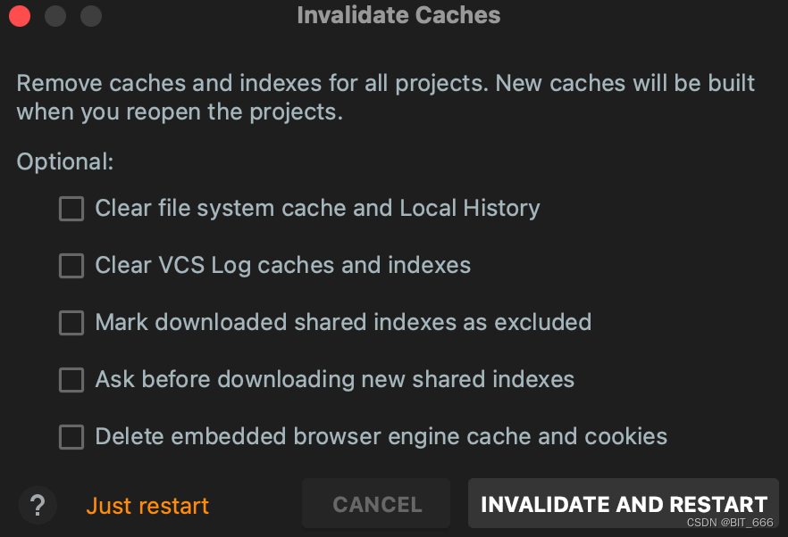Click the 'Optional:' section label
This screenshot has width=788, height=537.
point(65,162)
